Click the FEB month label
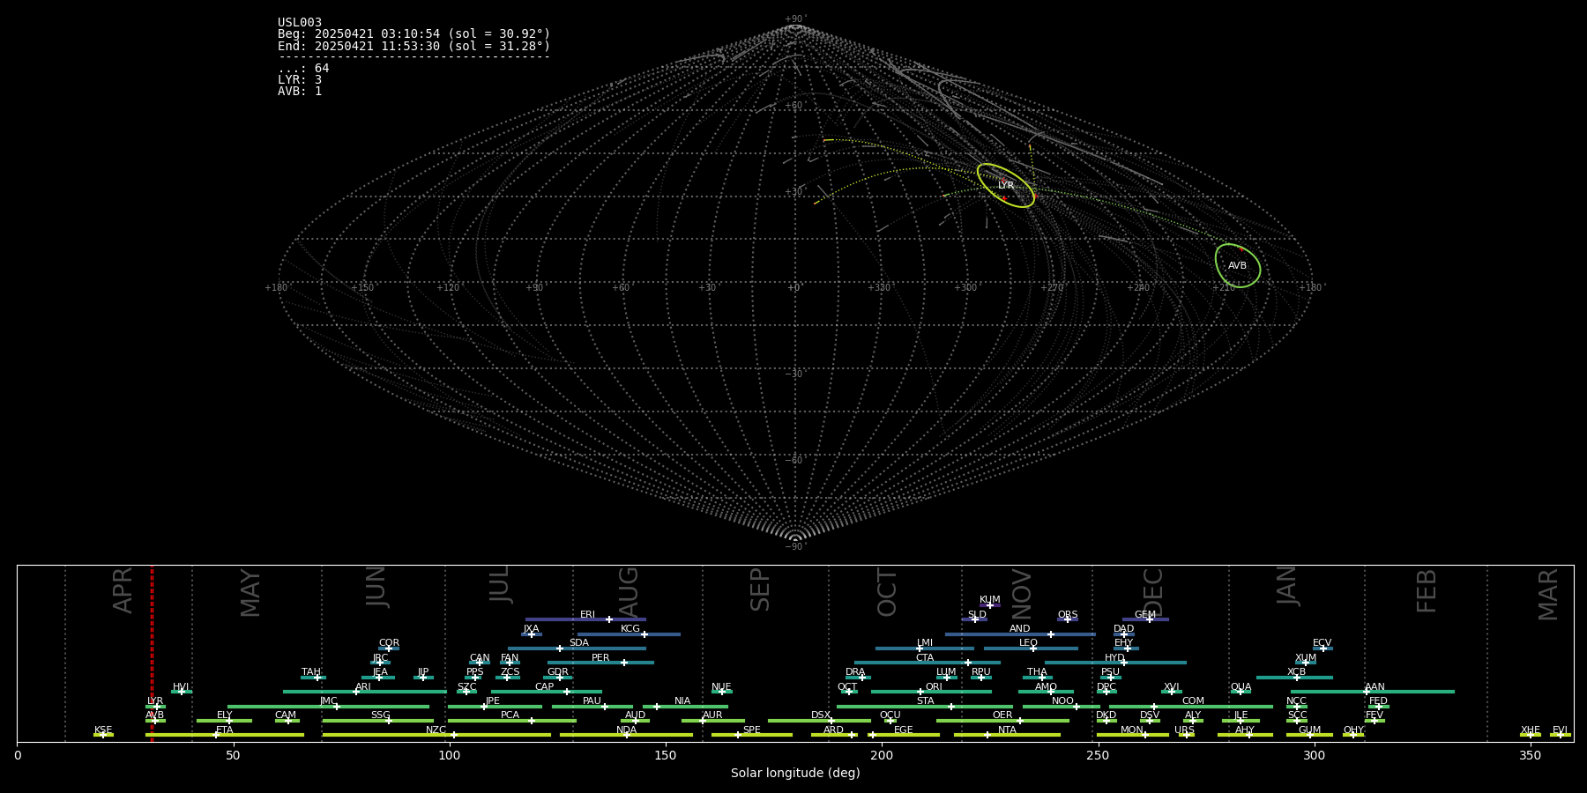 1427,590
